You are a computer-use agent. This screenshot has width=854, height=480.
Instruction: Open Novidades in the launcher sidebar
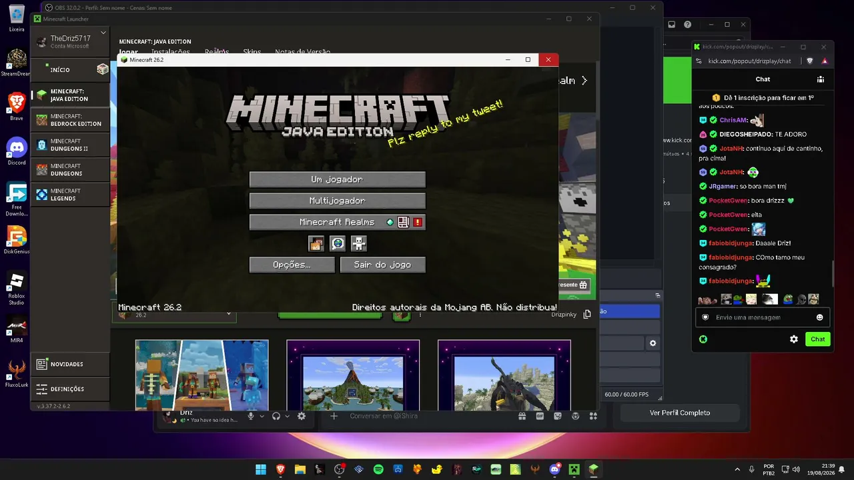[71, 364]
